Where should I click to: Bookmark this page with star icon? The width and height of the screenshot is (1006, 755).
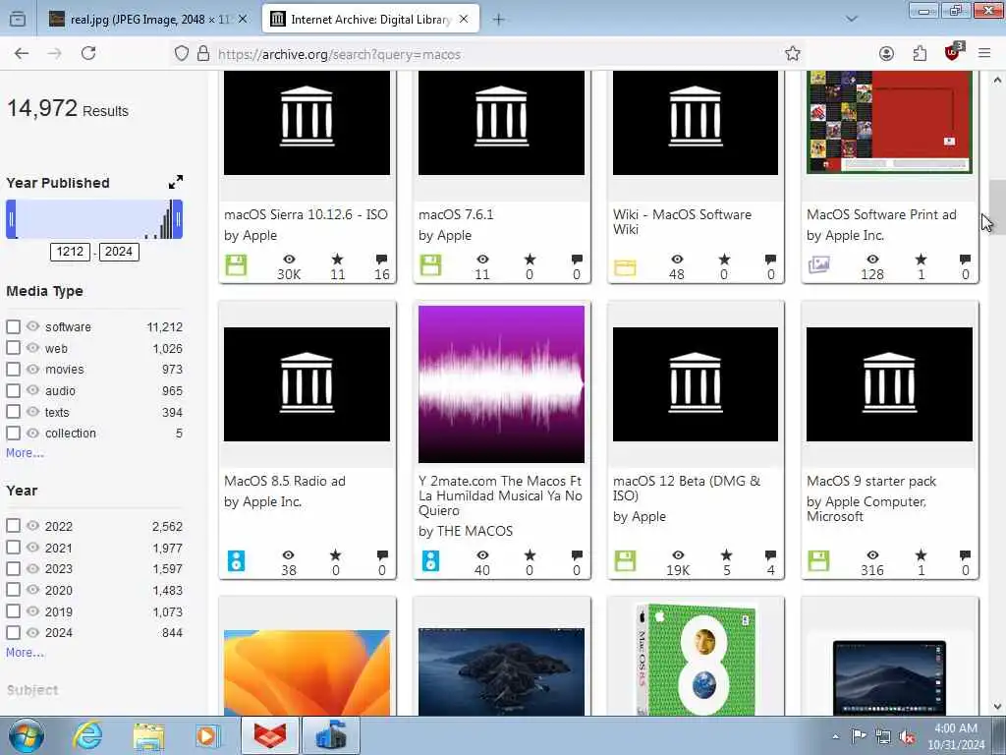tap(793, 54)
